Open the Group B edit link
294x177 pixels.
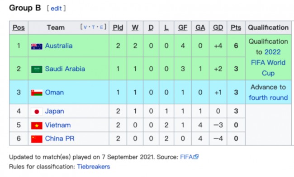coord(56,9)
